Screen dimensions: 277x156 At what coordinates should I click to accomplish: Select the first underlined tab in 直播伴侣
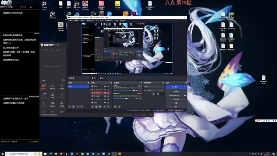(x=46, y=50)
